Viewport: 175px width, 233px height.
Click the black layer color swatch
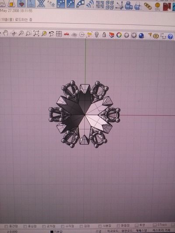[x=52, y=232]
